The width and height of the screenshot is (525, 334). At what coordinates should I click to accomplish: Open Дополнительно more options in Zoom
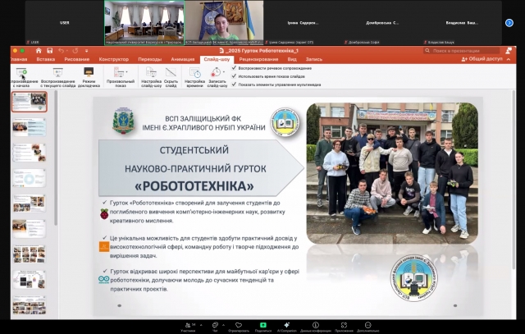point(367,327)
